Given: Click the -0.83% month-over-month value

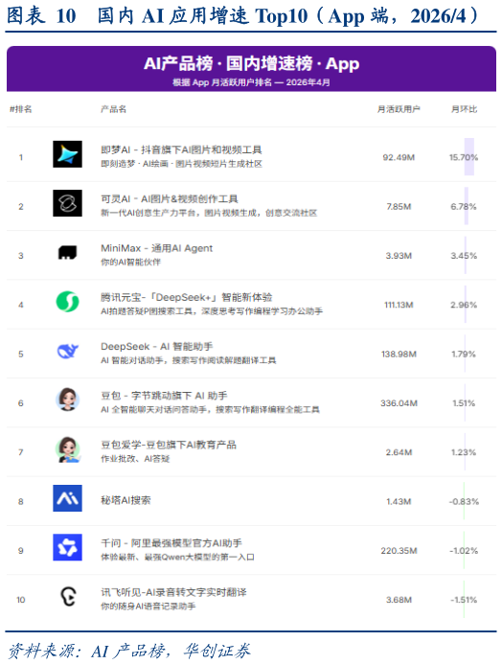Looking at the screenshot, I should click(464, 501).
